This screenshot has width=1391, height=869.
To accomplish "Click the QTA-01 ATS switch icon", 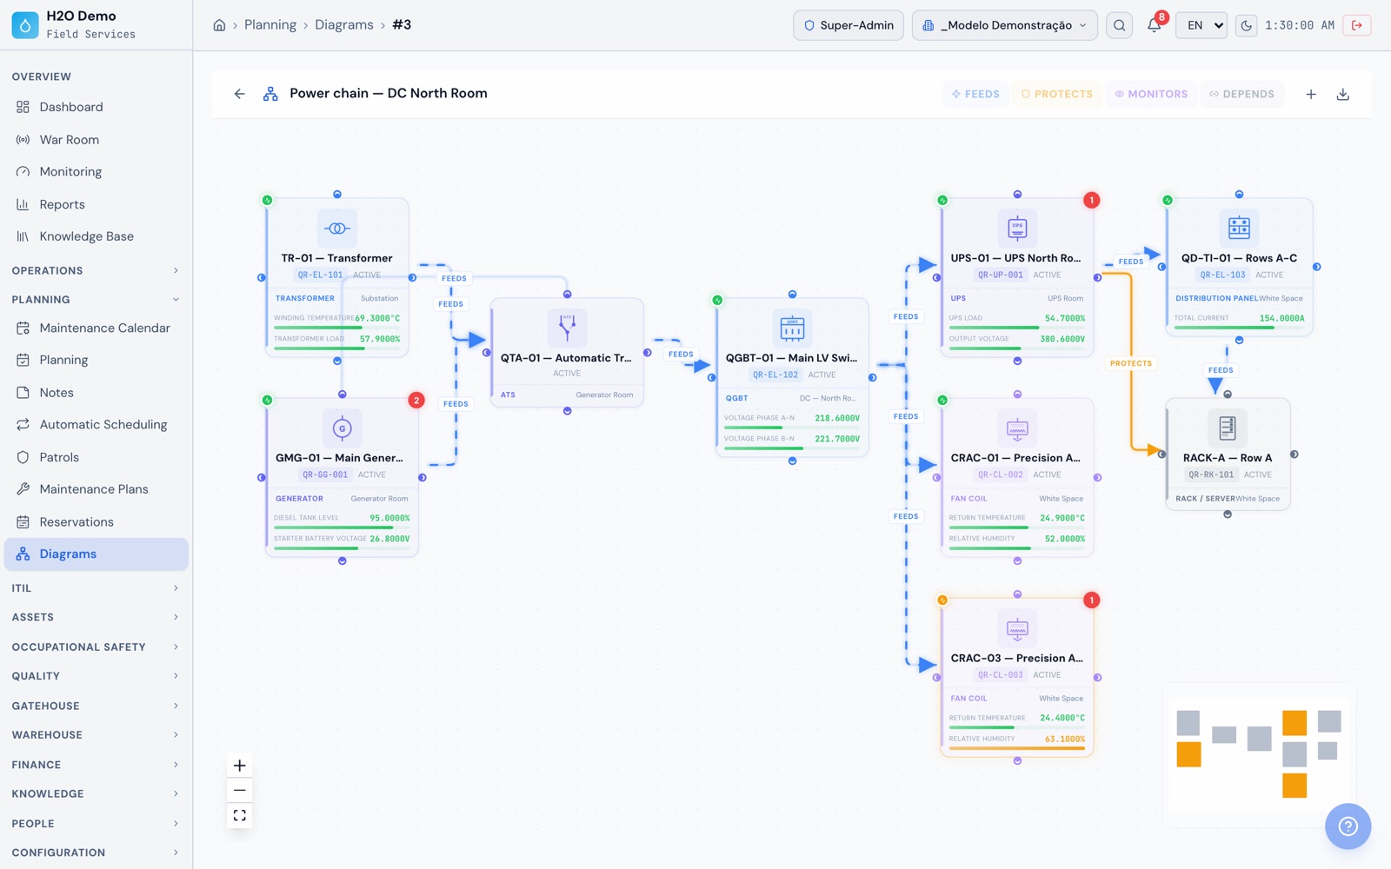I will pyautogui.click(x=568, y=328).
